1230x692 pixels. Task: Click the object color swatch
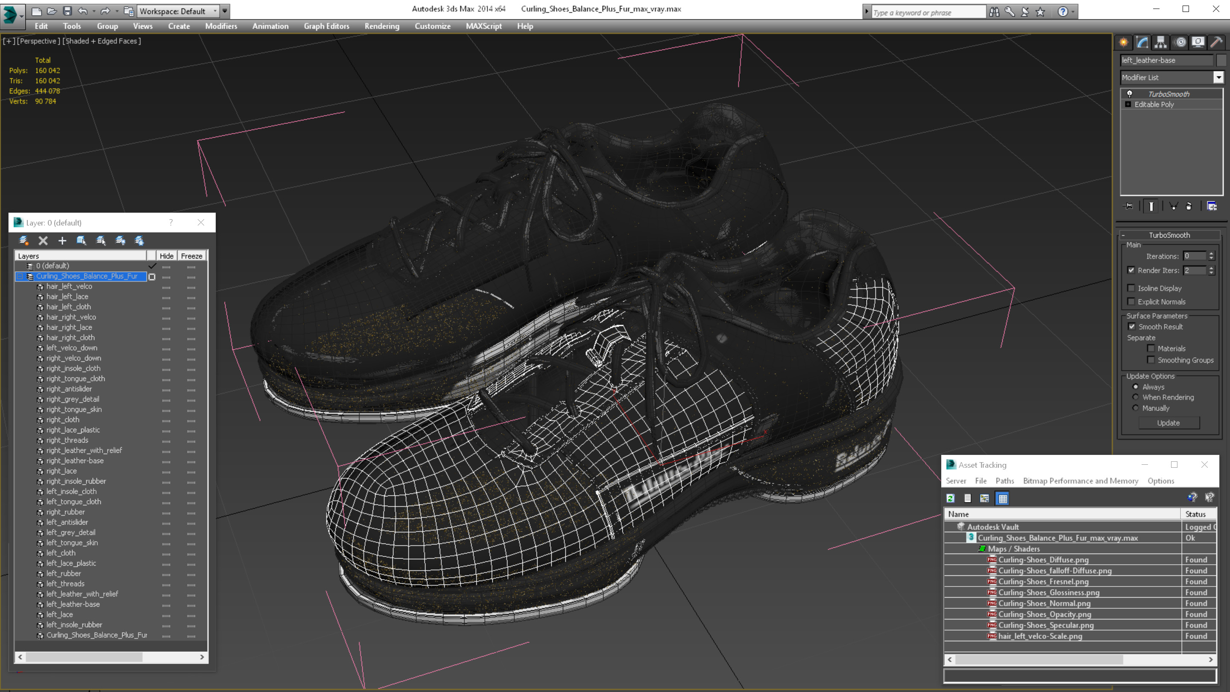coord(1221,60)
